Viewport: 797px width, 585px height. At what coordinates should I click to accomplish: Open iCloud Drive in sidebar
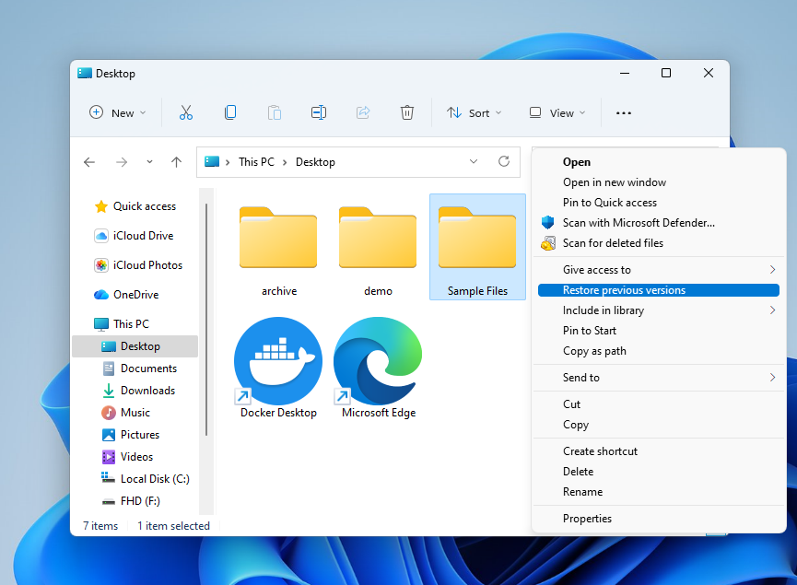tap(135, 236)
